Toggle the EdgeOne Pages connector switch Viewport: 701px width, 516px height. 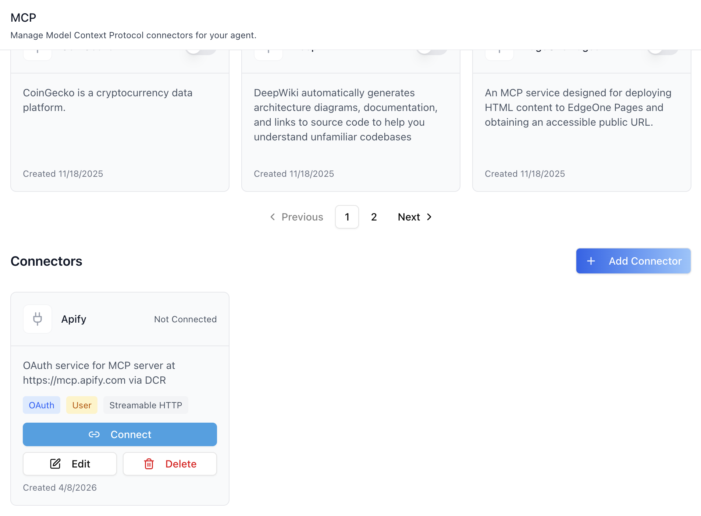663,52
